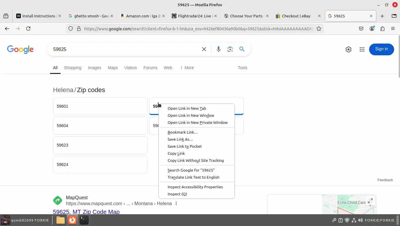Open the Tools search options
This screenshot has height=226, width=400.
point(242,68)
